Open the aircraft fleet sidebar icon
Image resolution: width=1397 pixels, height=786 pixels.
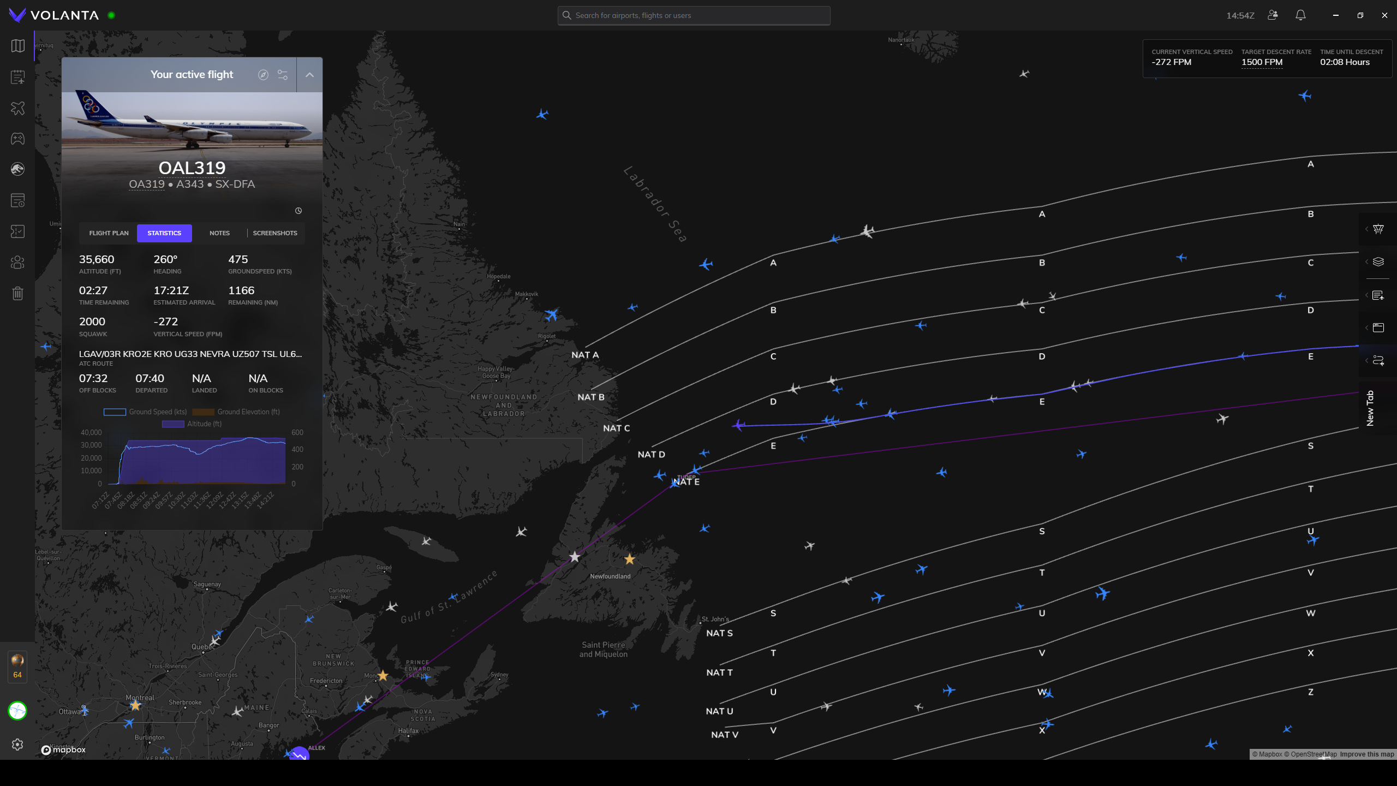pyautogui.click(x=18, y=108)
